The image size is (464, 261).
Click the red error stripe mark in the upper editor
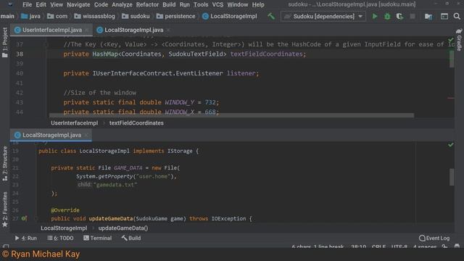(451, 98)
